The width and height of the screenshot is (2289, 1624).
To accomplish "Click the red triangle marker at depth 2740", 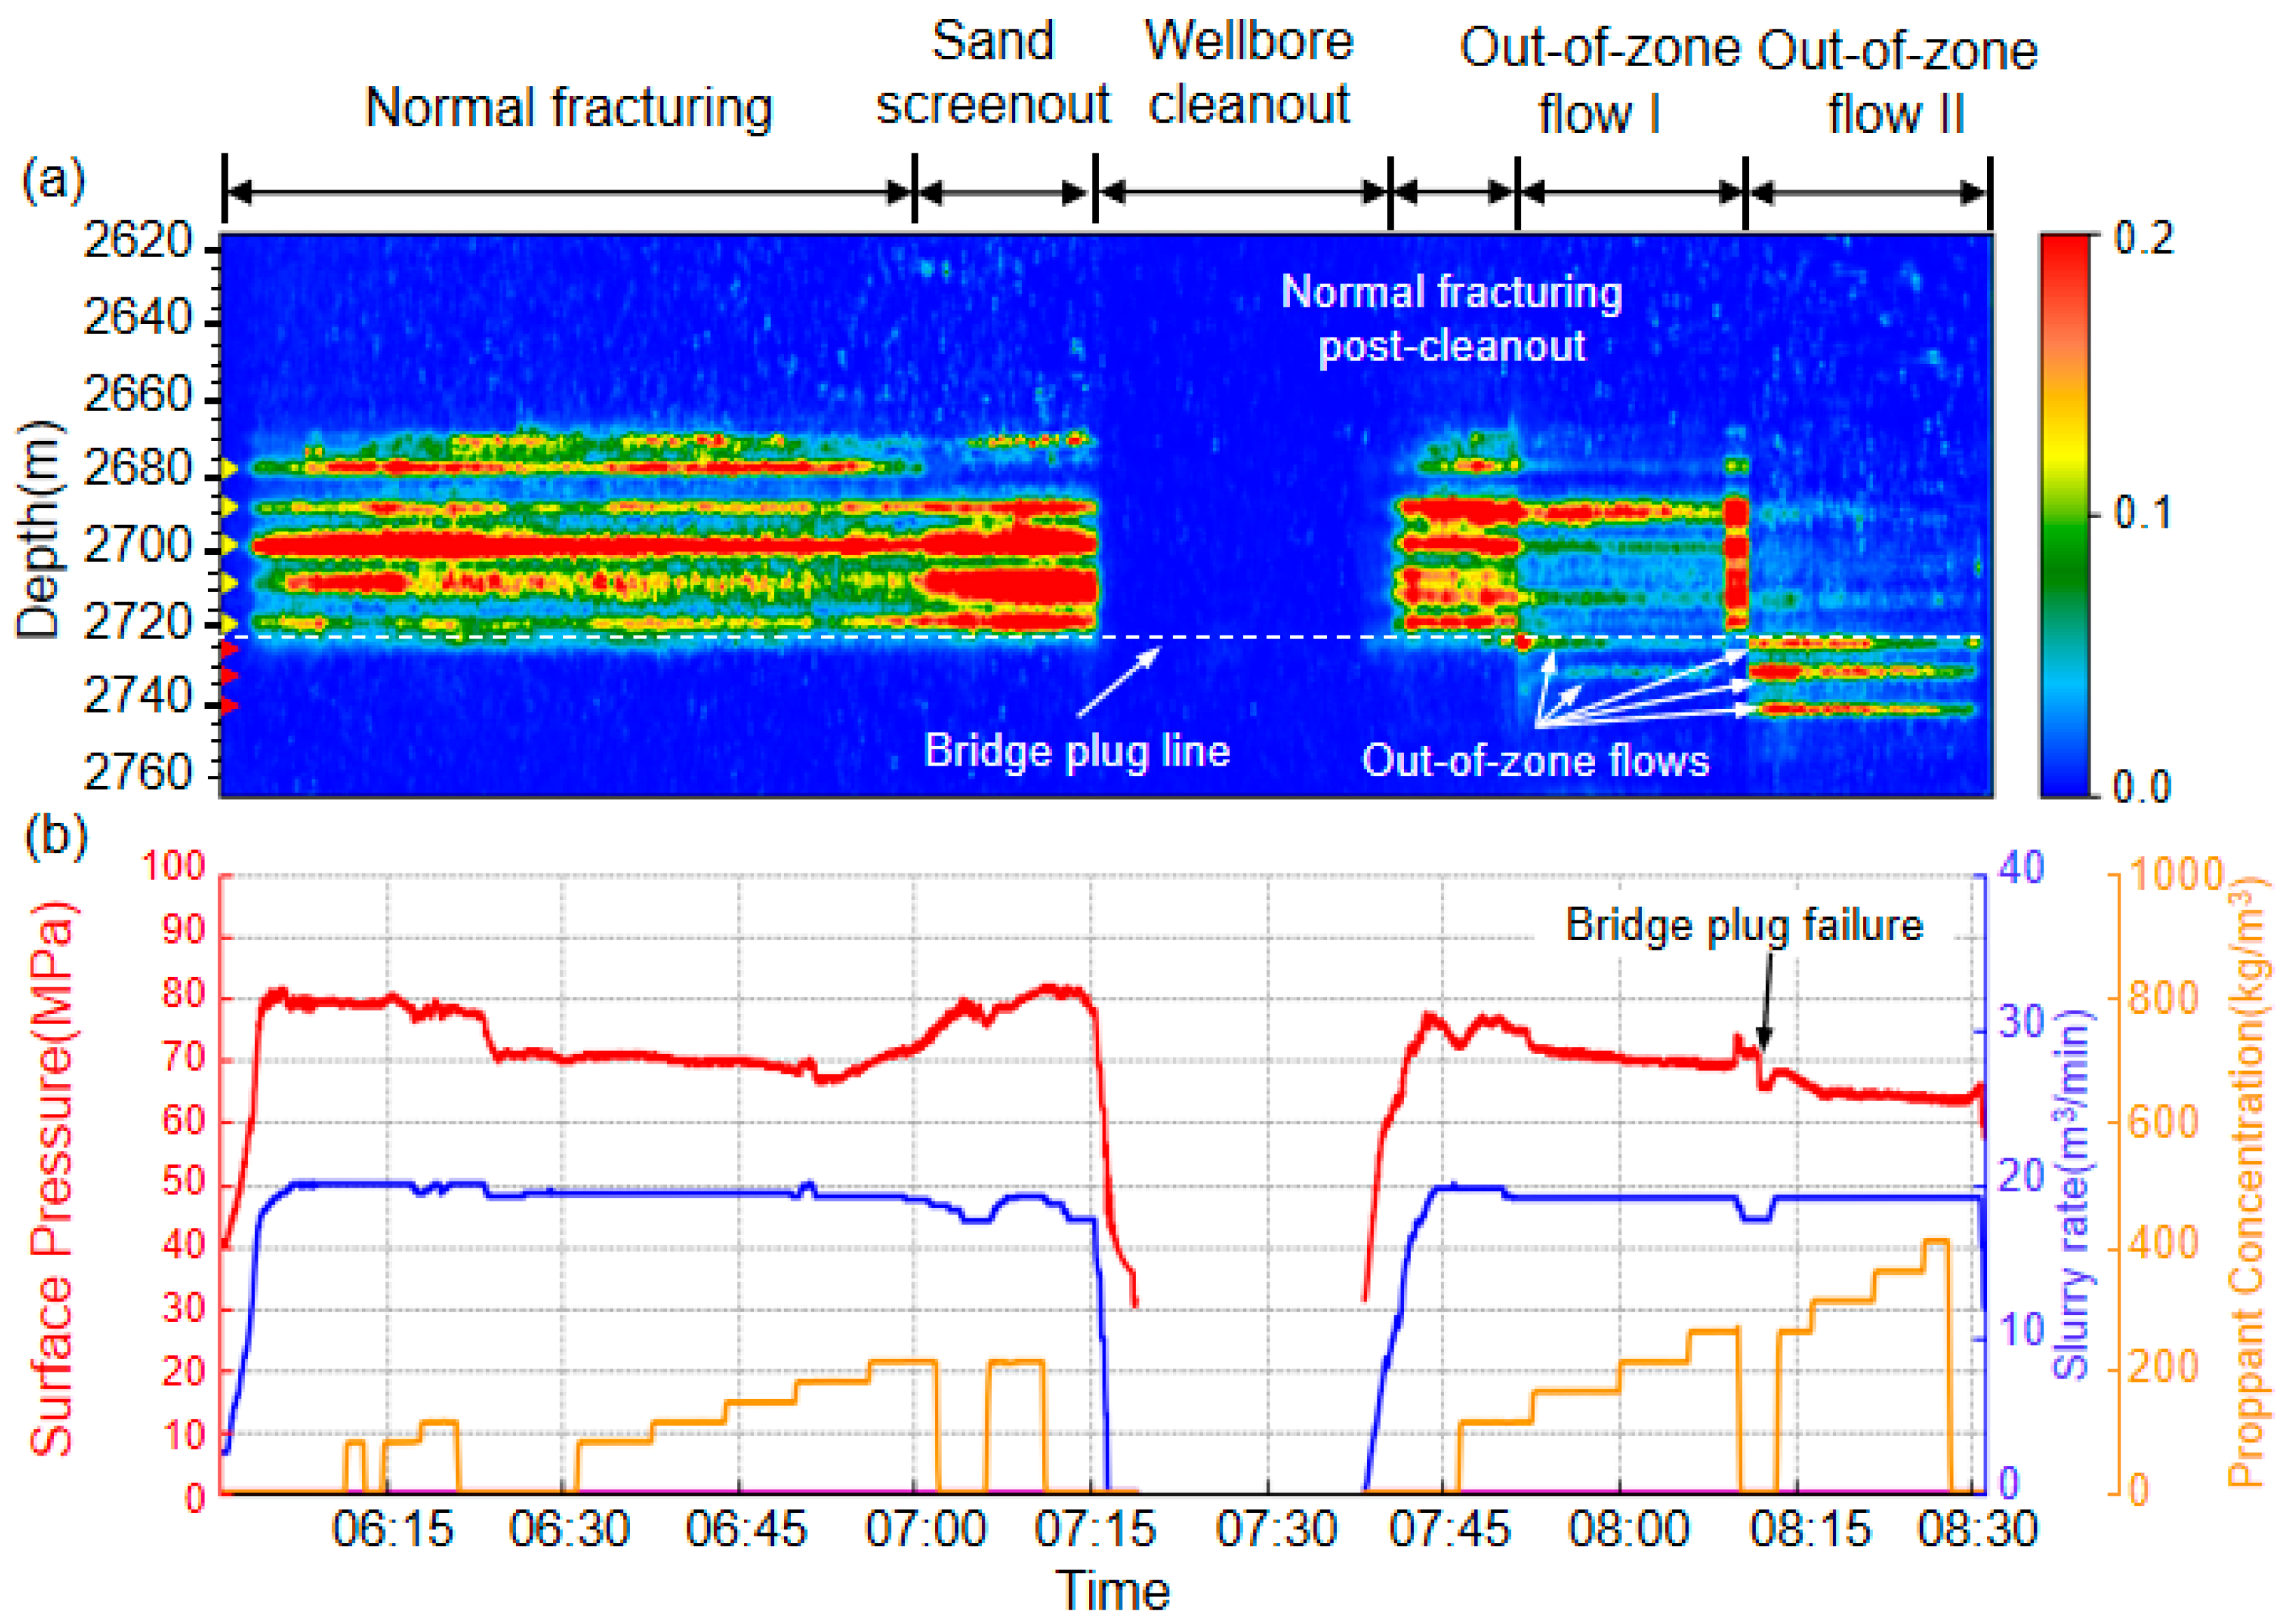I will pyautogui.click(x=229, y=706).
